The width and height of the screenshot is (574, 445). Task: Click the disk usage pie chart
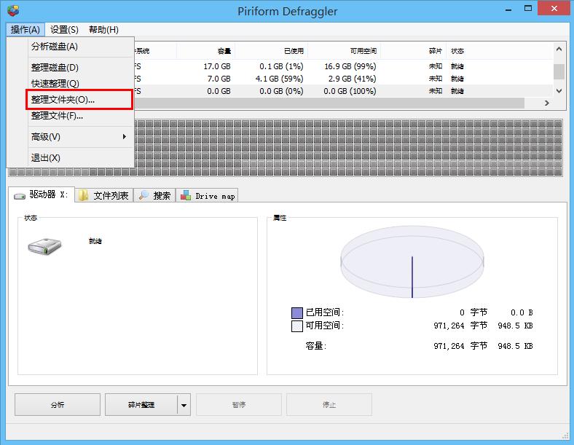pos(412,261)
